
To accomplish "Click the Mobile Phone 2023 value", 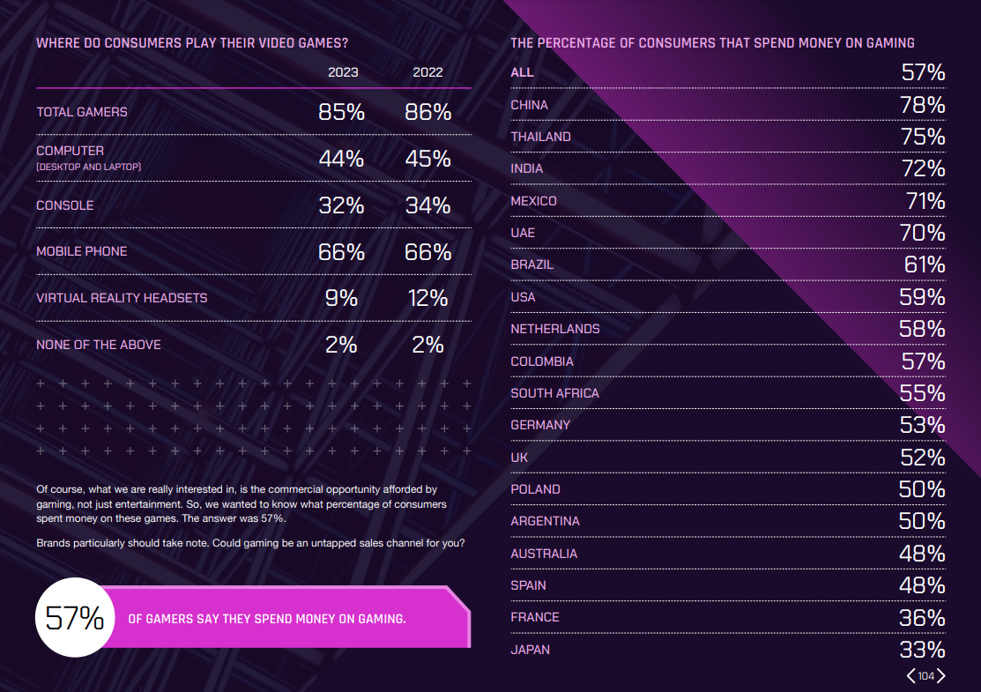I will point(341,252).
